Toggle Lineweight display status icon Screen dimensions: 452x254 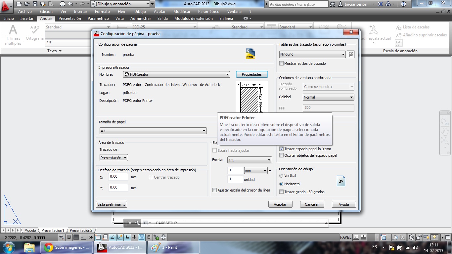pos(134,237)
